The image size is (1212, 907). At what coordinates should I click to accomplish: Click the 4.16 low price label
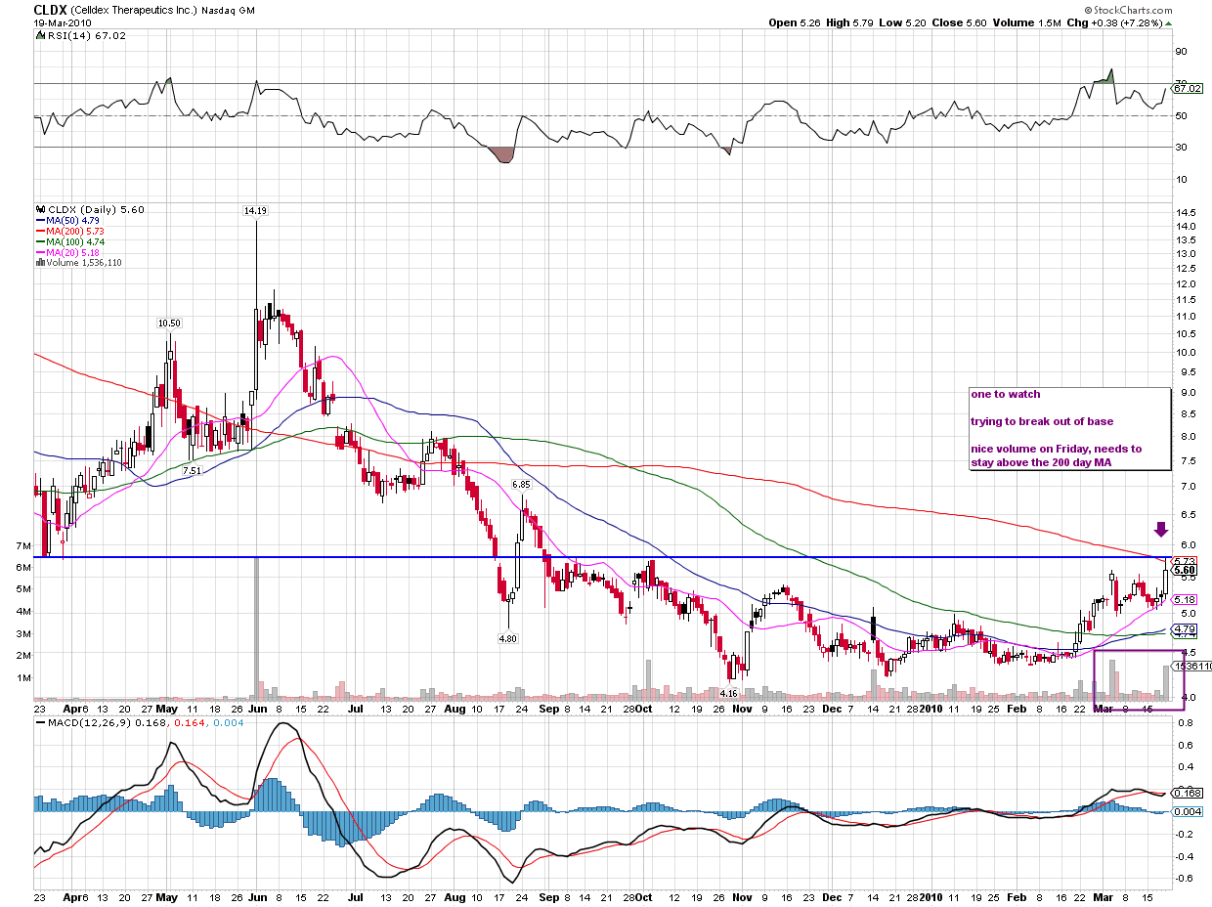(727, 692)
